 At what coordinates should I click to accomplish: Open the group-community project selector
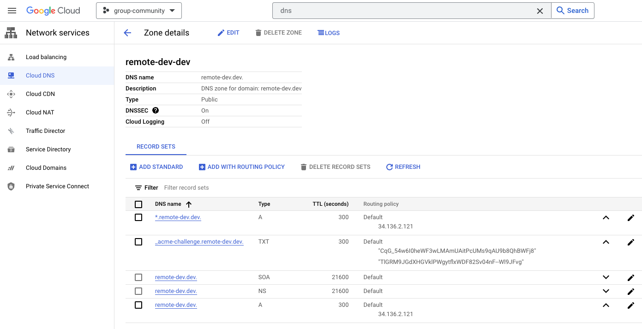138,10
